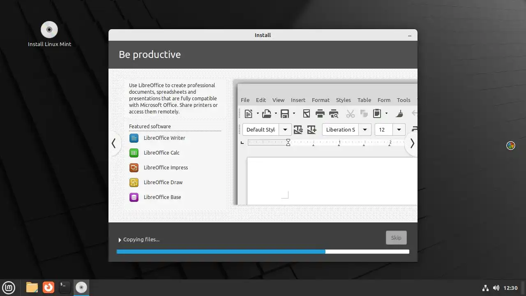The width and height of the screenshot is (526, 296).
Task: Open the Terminal from the panel
Action: click(65, 287)
